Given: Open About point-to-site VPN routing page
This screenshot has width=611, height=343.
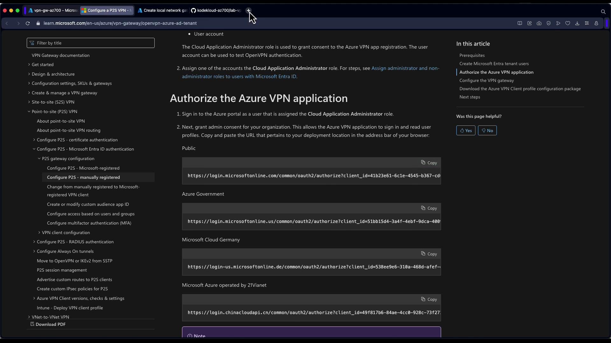Looking at the screenshot, I should click(68, 130).
